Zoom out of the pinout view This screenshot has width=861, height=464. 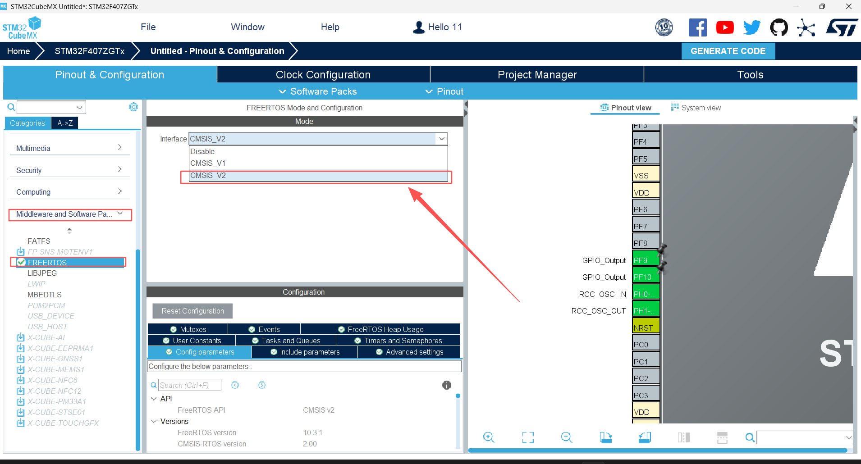(x=567, y=437)
